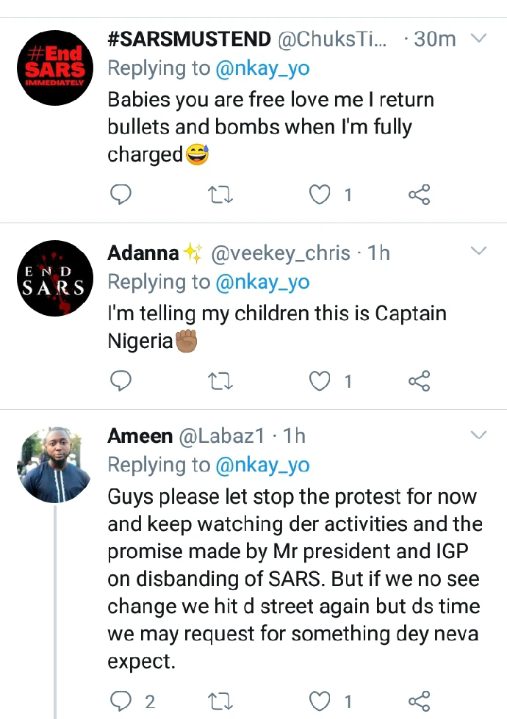Reply to Adanna's Captain Nigeria tweet
507x719 pixels.
coord(121,381)
